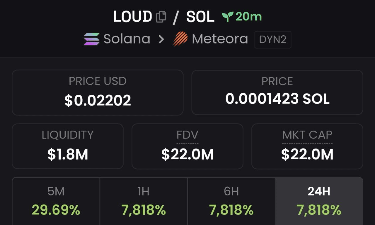Click the FDV underlined label
The width and height of the screenshot is (375, 225).
pyautogui.click(x=187, y=135)
